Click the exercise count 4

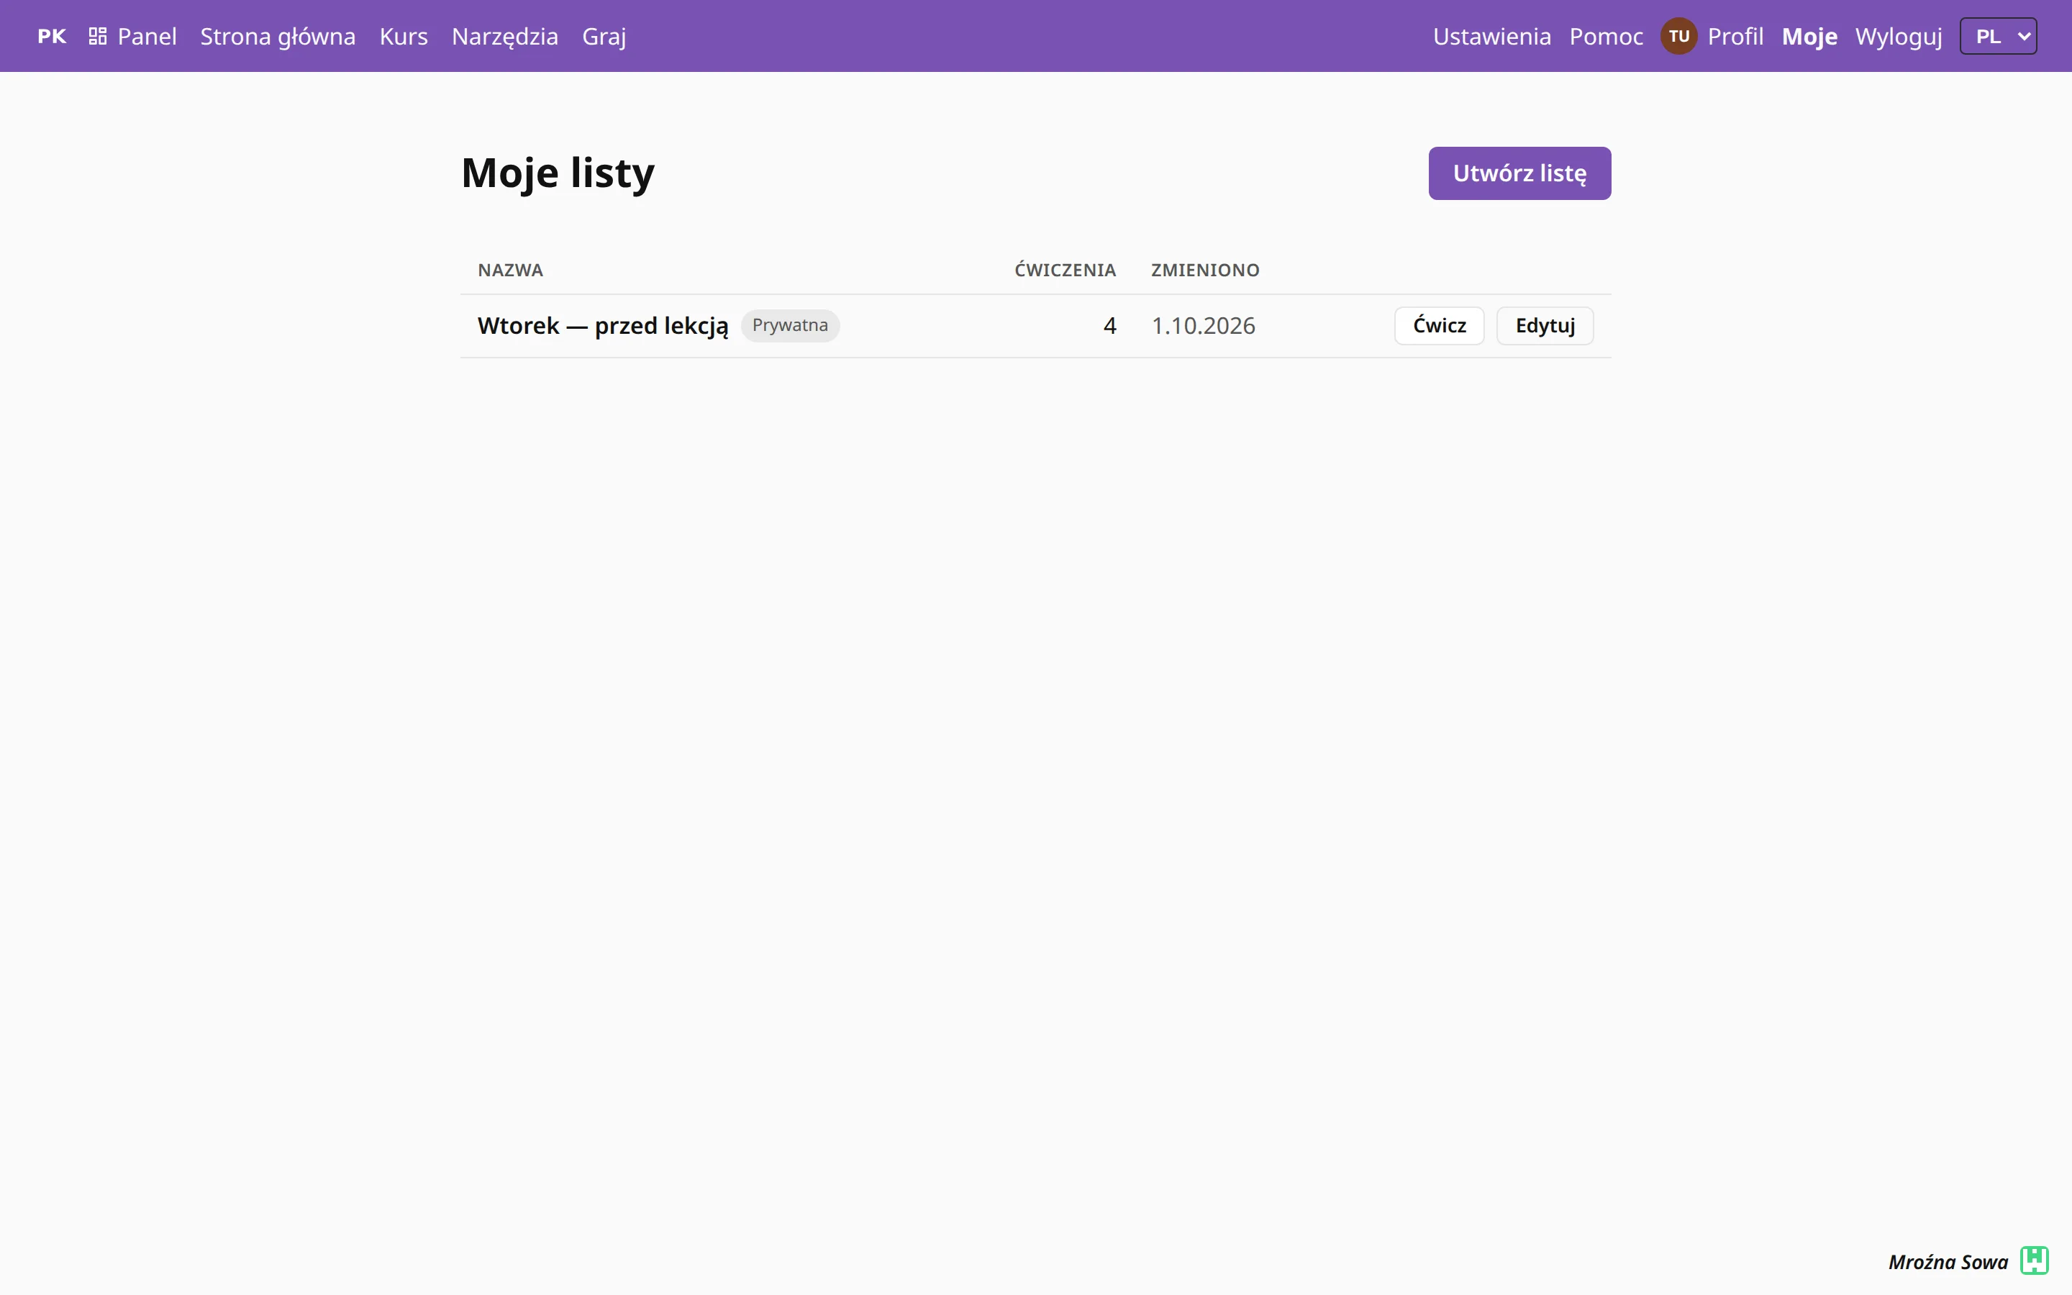(1109, 325)
